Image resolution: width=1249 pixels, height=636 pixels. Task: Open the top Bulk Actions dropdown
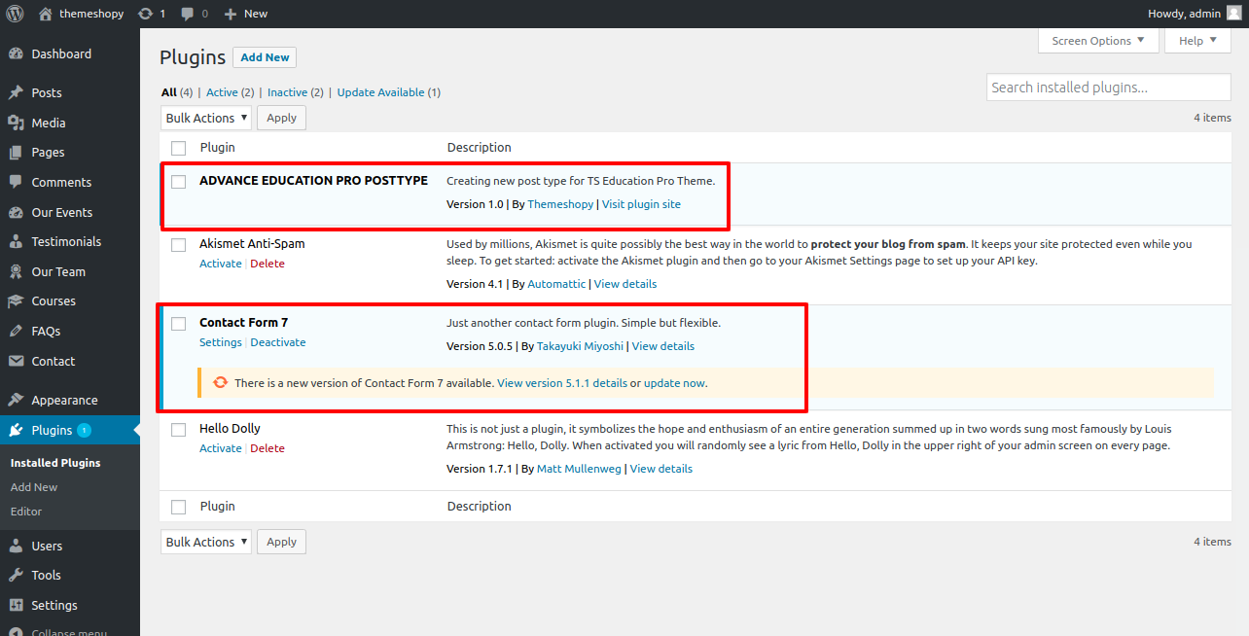click(206, 118)
